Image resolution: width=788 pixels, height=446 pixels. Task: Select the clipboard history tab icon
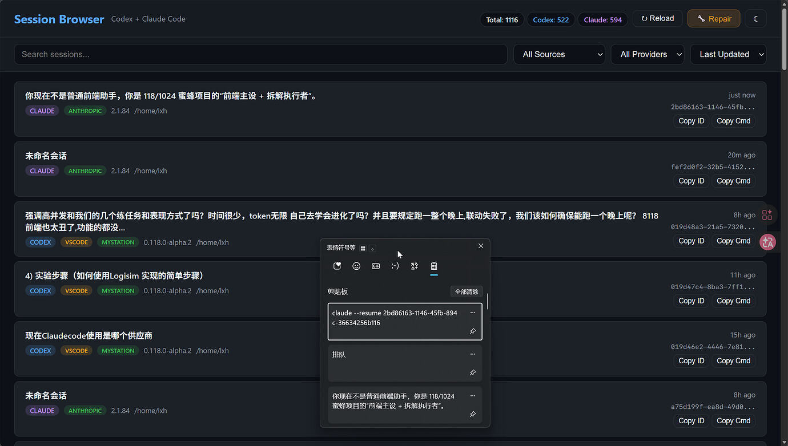click(434, 266)
